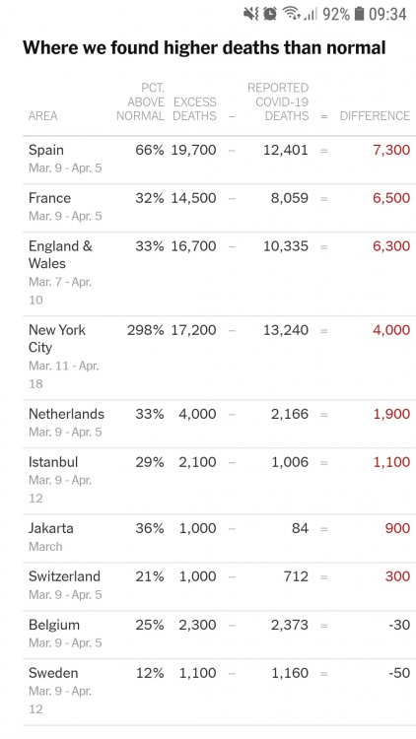This screenshot has width=416, height=739.
Task: Select the REPORTED COVID-19 DEATHS column header
Action: [278, 101]
